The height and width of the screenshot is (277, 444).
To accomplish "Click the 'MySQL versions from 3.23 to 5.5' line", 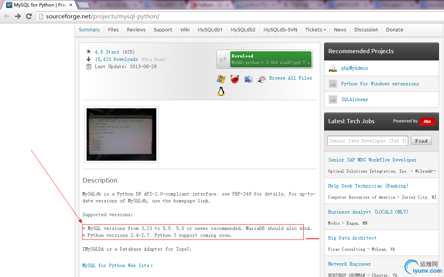I will [x=197, y=228].
